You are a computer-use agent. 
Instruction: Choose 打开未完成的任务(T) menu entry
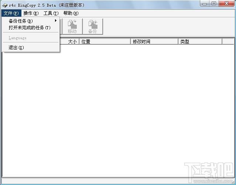(x=31, y=28)
